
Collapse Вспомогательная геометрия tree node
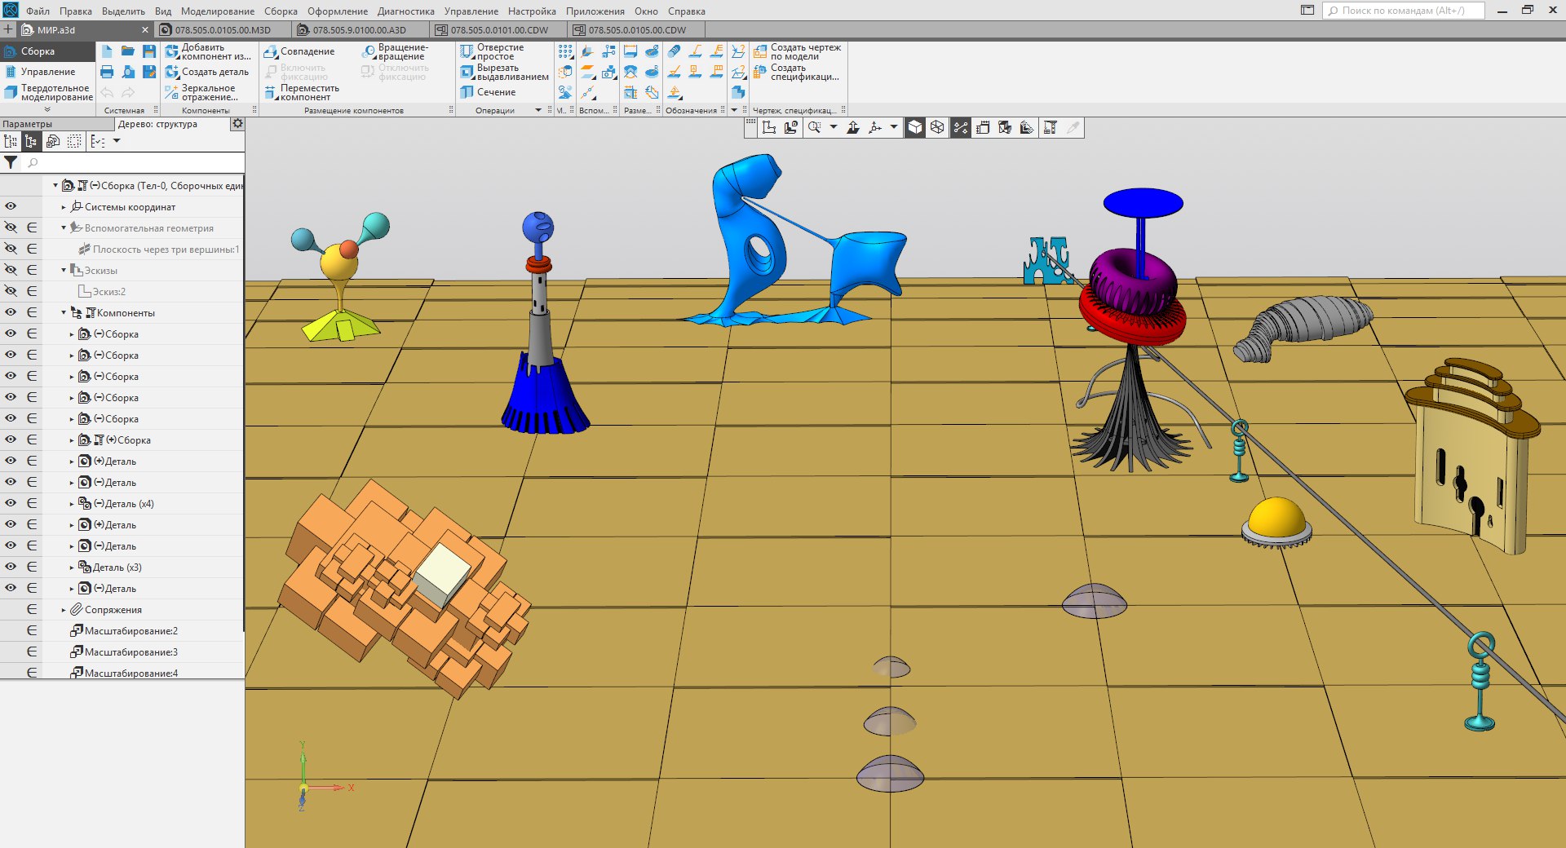click(64, 228)
